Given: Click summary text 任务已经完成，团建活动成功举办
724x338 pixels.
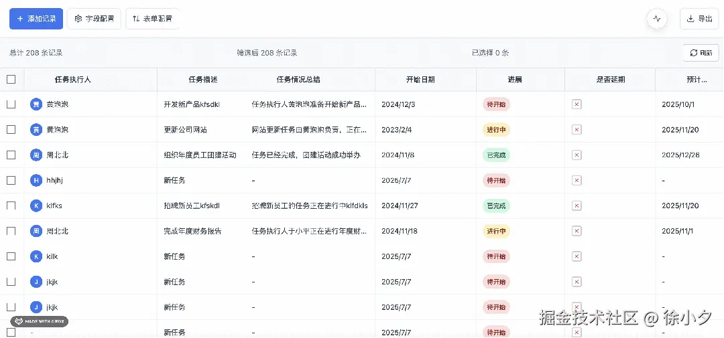Looking at the screenshot, I should click(306, 155).
